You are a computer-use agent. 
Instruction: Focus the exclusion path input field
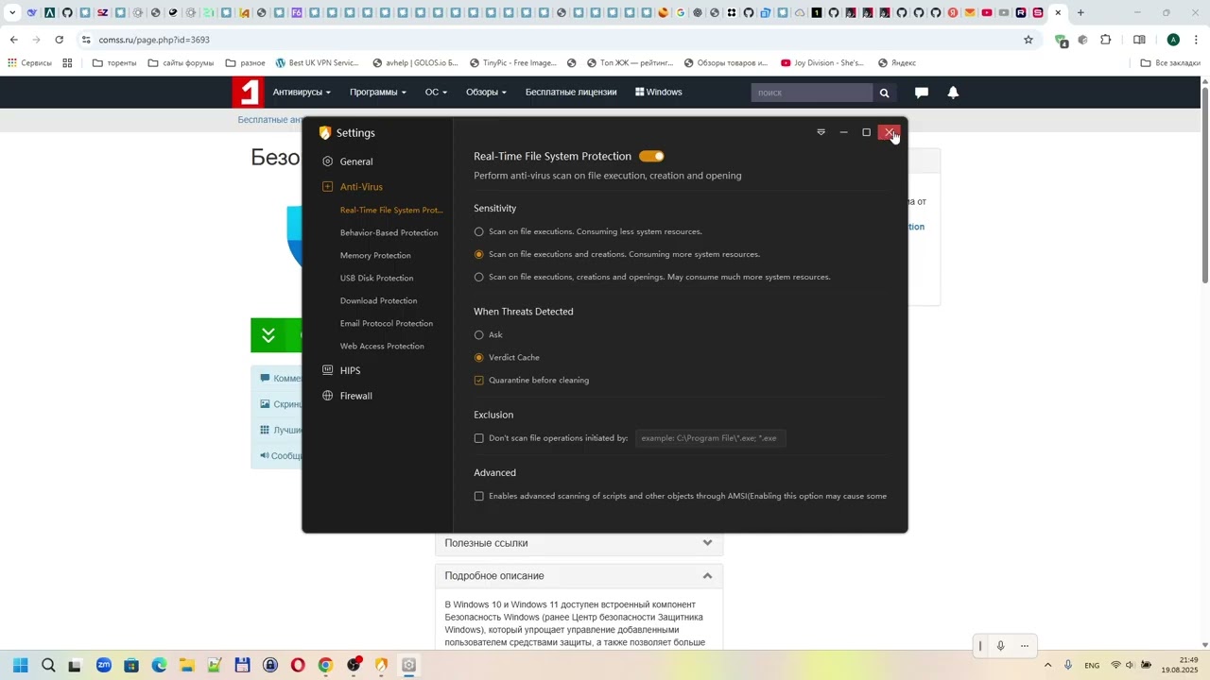(710, 438)
